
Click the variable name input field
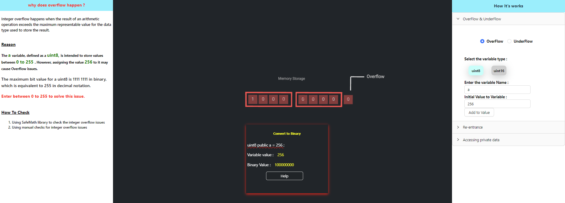[x=497, y=90]
